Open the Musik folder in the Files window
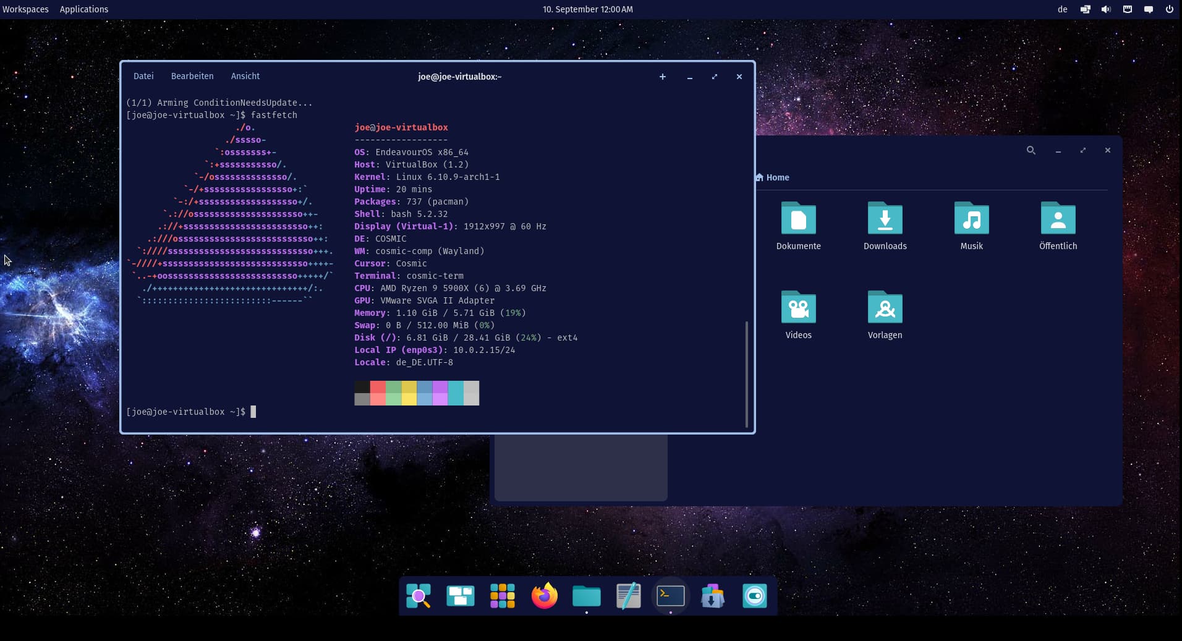1182x641 pixels. pos(972,226)
